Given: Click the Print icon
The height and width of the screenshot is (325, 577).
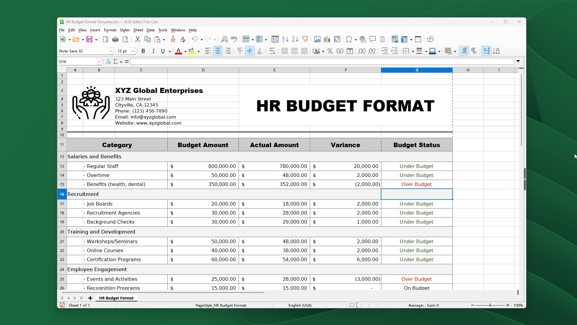Looking at the screenshot, I should (x=115, y=39).
